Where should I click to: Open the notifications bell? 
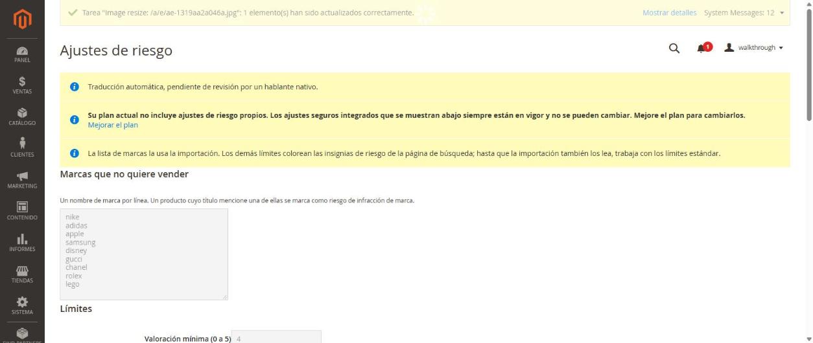click(x=703, y=48)
